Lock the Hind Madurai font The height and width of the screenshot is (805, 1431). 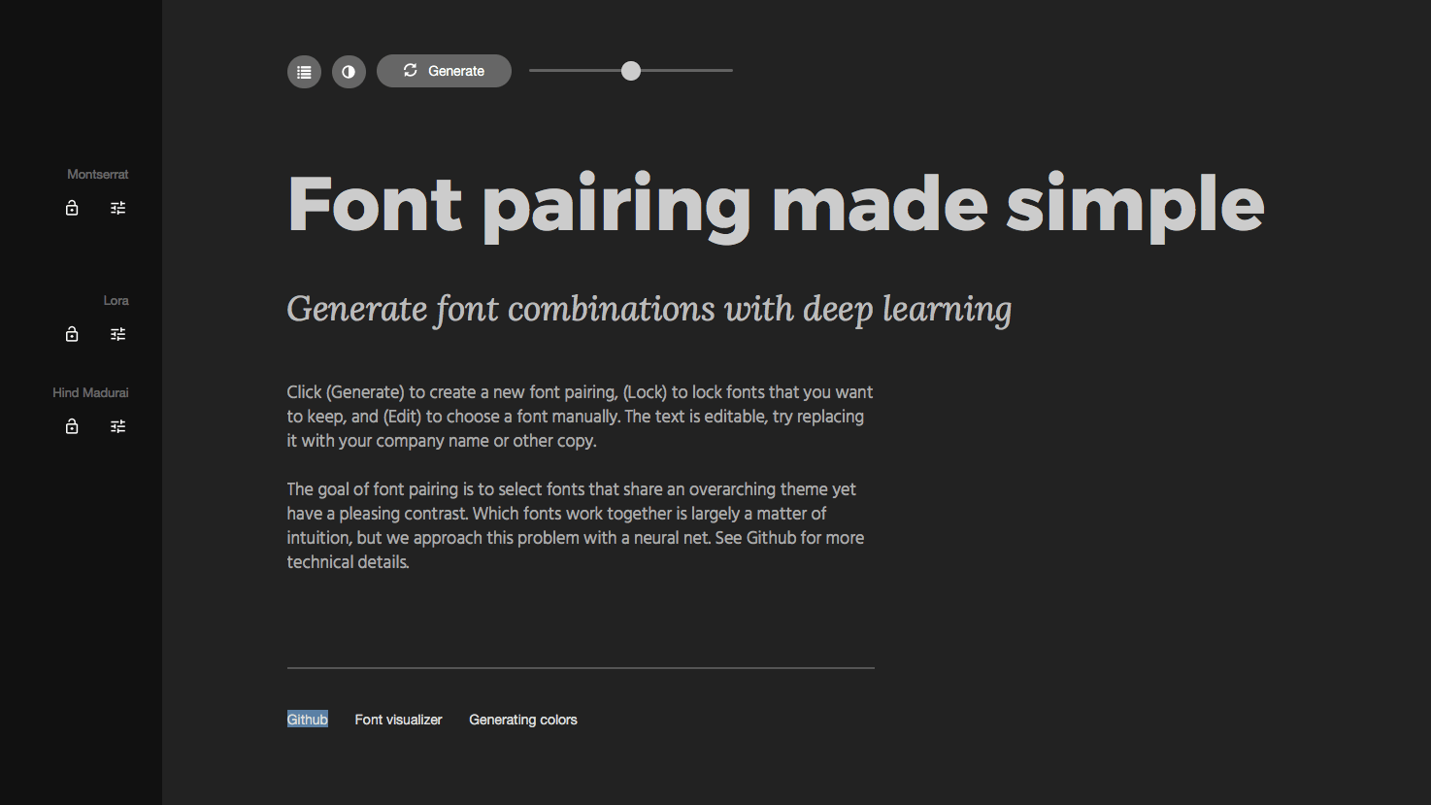tap(72, 426)
